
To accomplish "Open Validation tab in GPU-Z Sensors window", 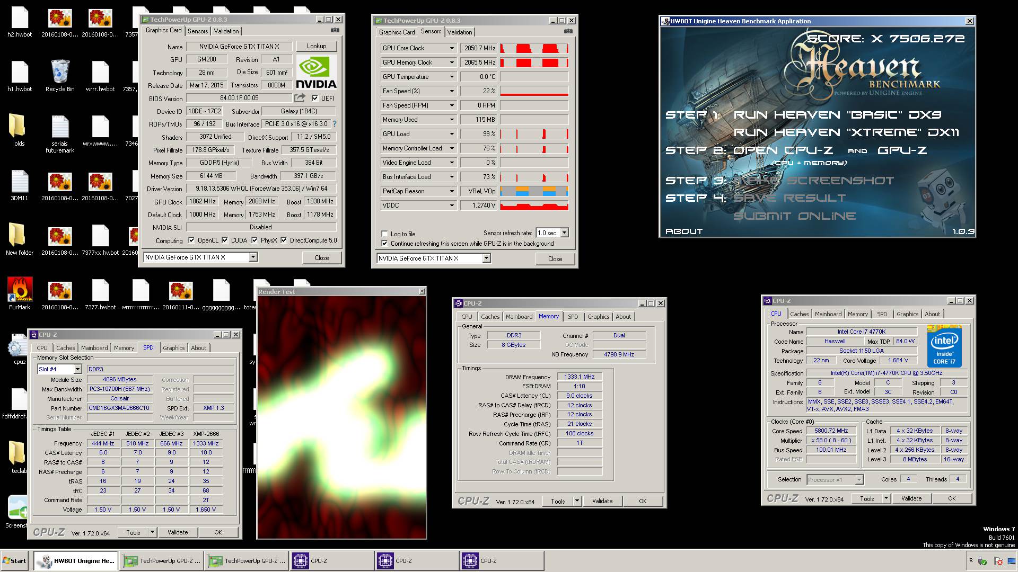I will point(460,32).
